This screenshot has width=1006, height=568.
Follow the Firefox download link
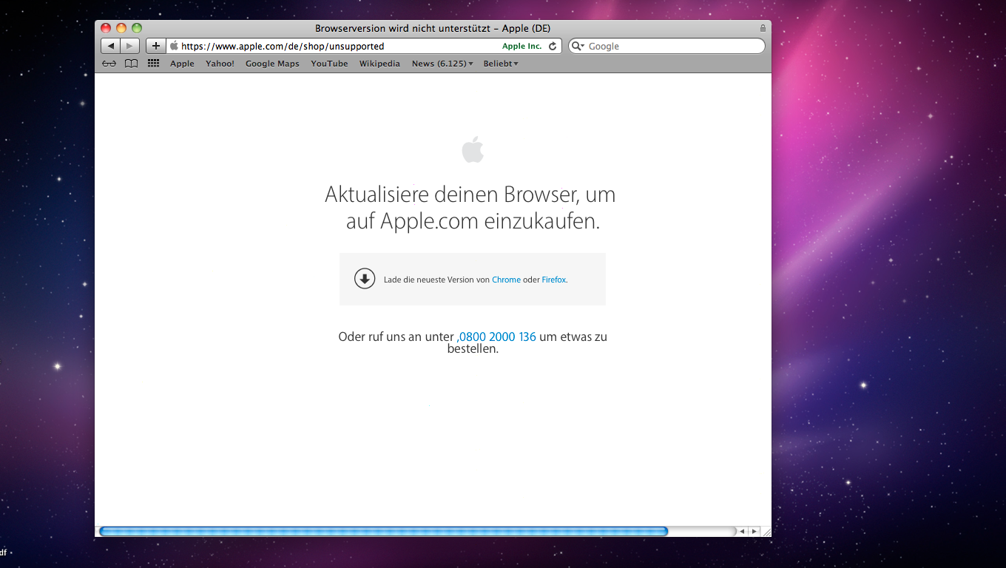554,280
